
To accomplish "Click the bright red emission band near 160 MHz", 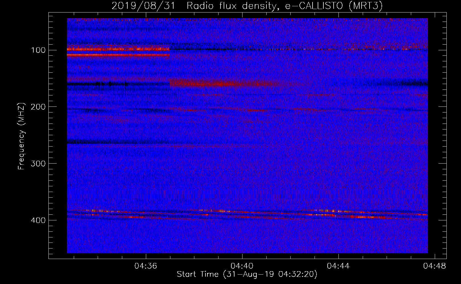I will click(x=231, y=83).
